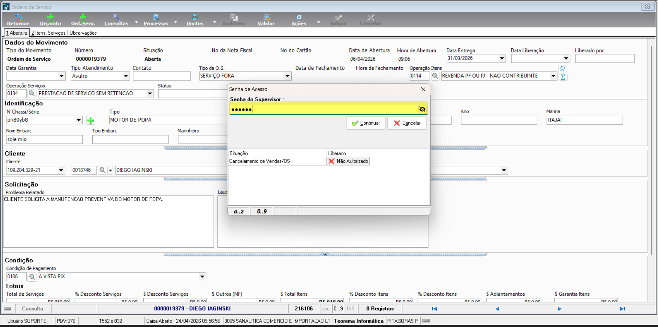This screenshot has width=658, height=327.
Task: Open the Processos toolbar item
Action: click(x=156, y=20)
